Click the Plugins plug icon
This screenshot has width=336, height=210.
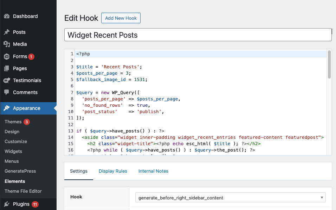click(7, 204)
